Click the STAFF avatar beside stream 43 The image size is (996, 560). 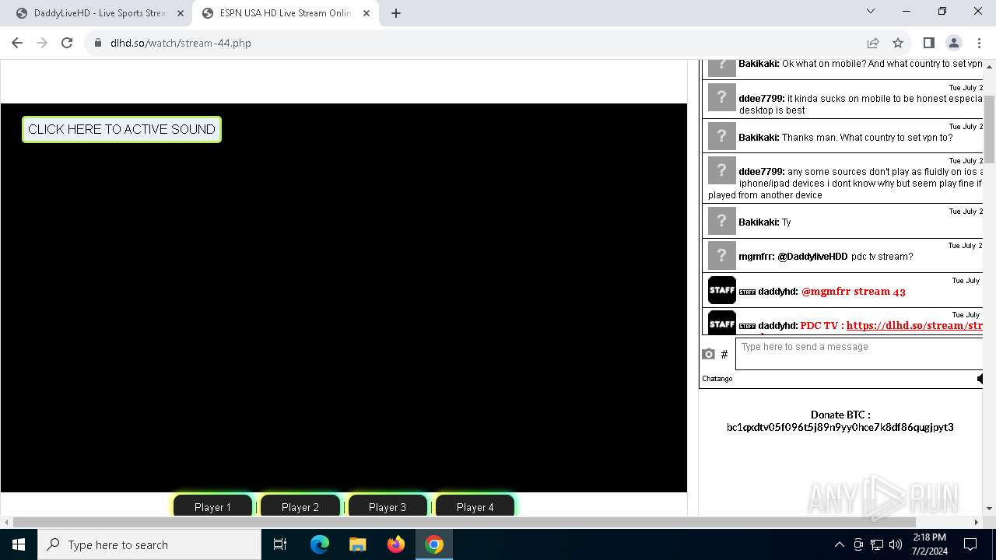click(x=721, y=289)
